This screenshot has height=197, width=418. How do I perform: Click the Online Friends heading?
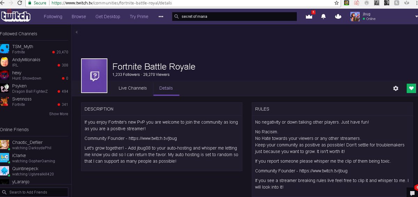point(14,130)
